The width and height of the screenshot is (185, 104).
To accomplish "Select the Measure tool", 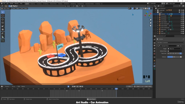I will 3,37.
